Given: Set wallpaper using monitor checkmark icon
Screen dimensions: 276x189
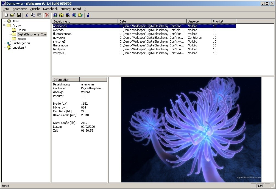Looking at the screenshot, I should [55, 15].
